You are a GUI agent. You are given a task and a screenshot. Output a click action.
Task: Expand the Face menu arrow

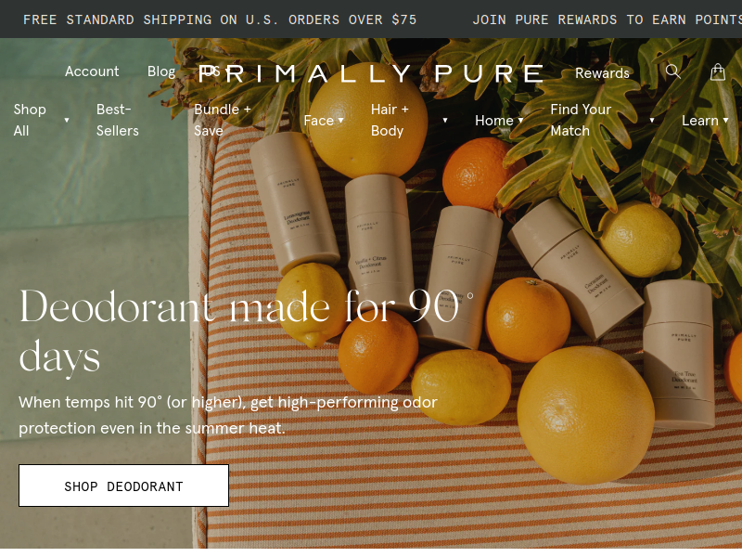pyautogui.click(x=340, y=121)
